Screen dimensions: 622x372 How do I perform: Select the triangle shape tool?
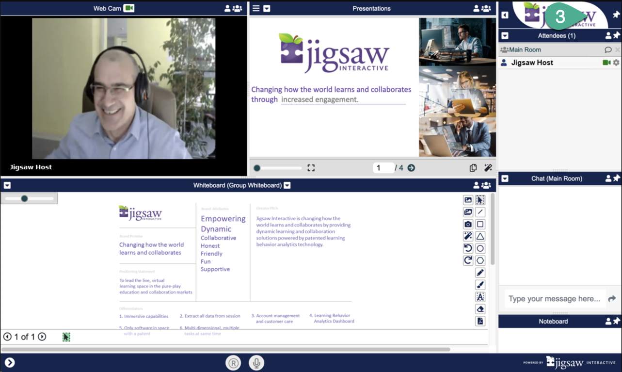pos(480,236)
